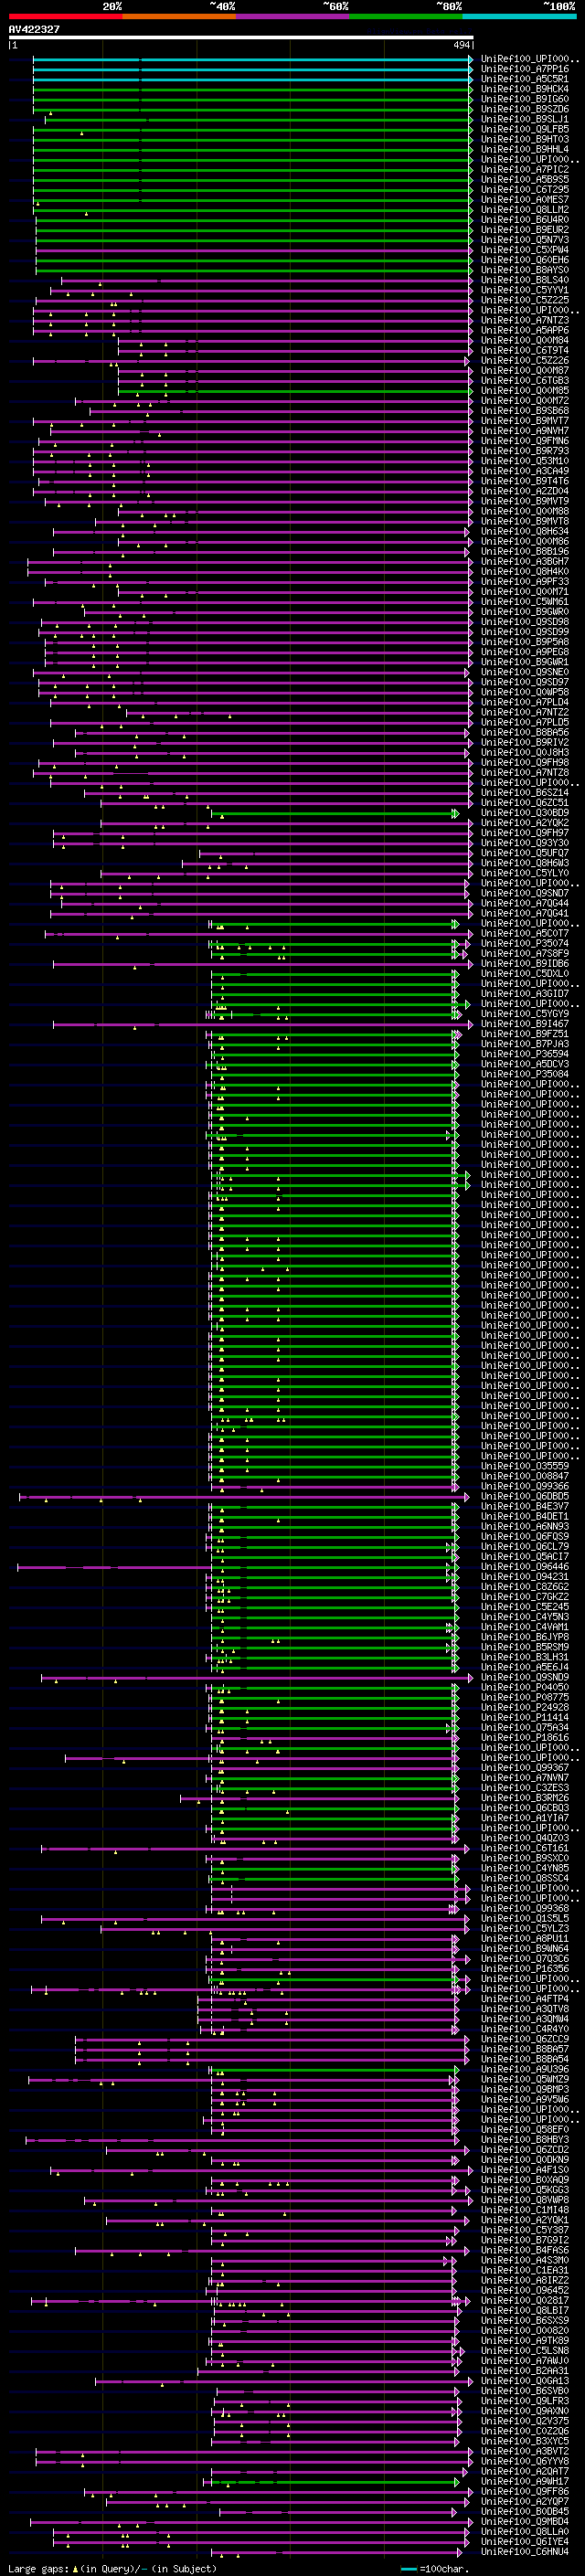Click the cyan ~100% identity legend bar
Image resolution: width=585 pixels, height=2576 pixels.
coord(520,16)
